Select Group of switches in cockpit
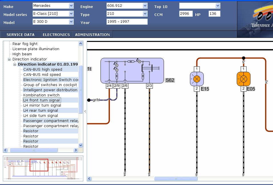 (x=50, y=85)
